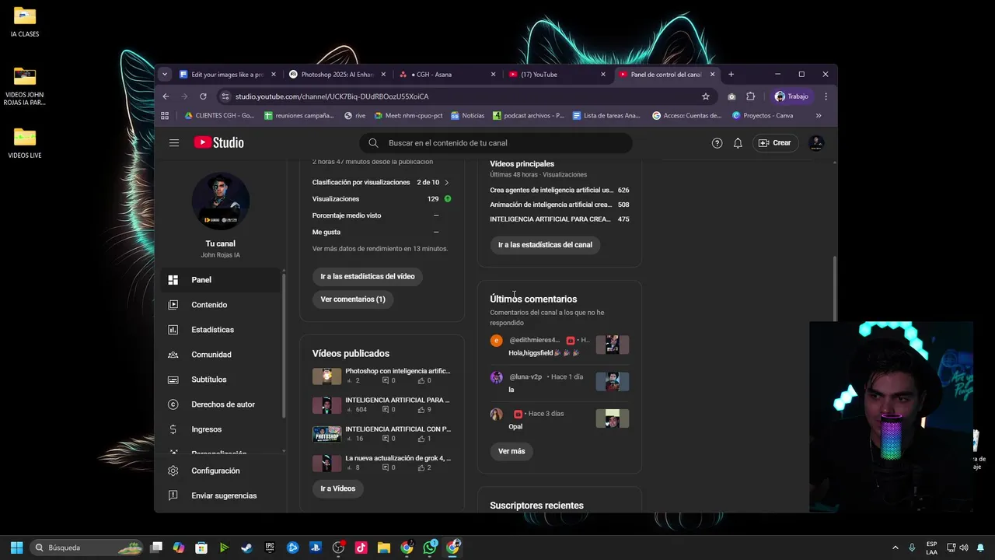The width and height of the screenshot is (995, 560).
Task: Open Derechos de autor in the sidebar
Action: click(x=221, y=404)
